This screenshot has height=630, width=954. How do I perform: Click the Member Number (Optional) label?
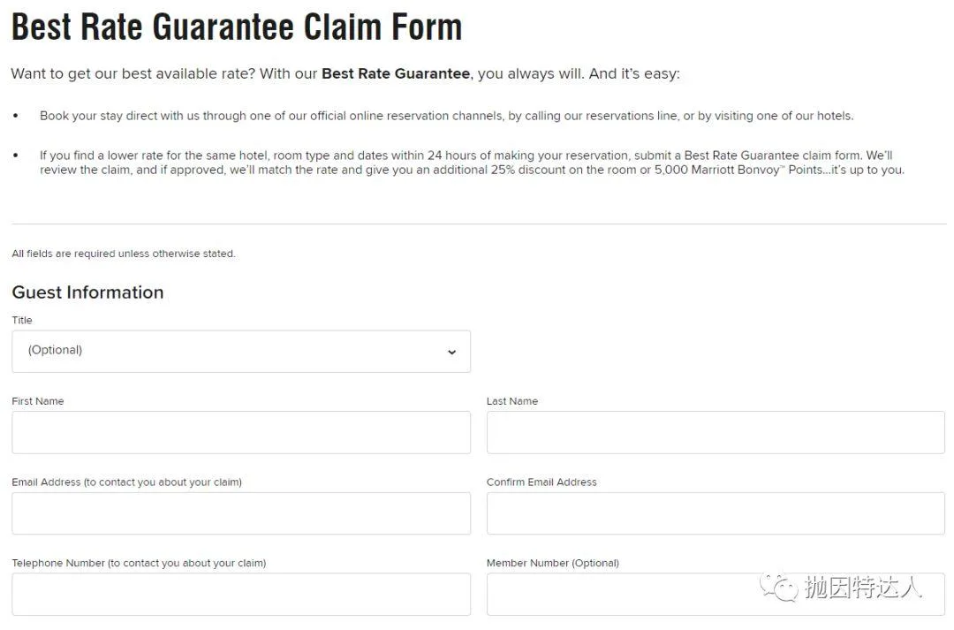[552, 563]
